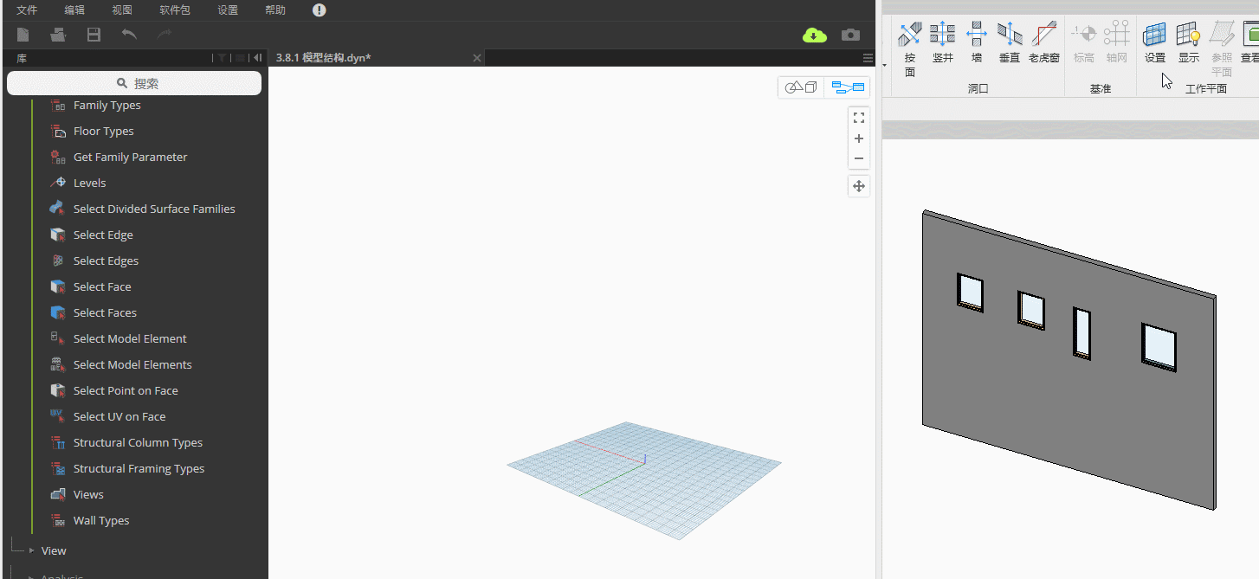The width and height of the screenshot is (1259, 579).
Task: Click the 显示 work plane tool
Action: click(x=1189, y=43)
